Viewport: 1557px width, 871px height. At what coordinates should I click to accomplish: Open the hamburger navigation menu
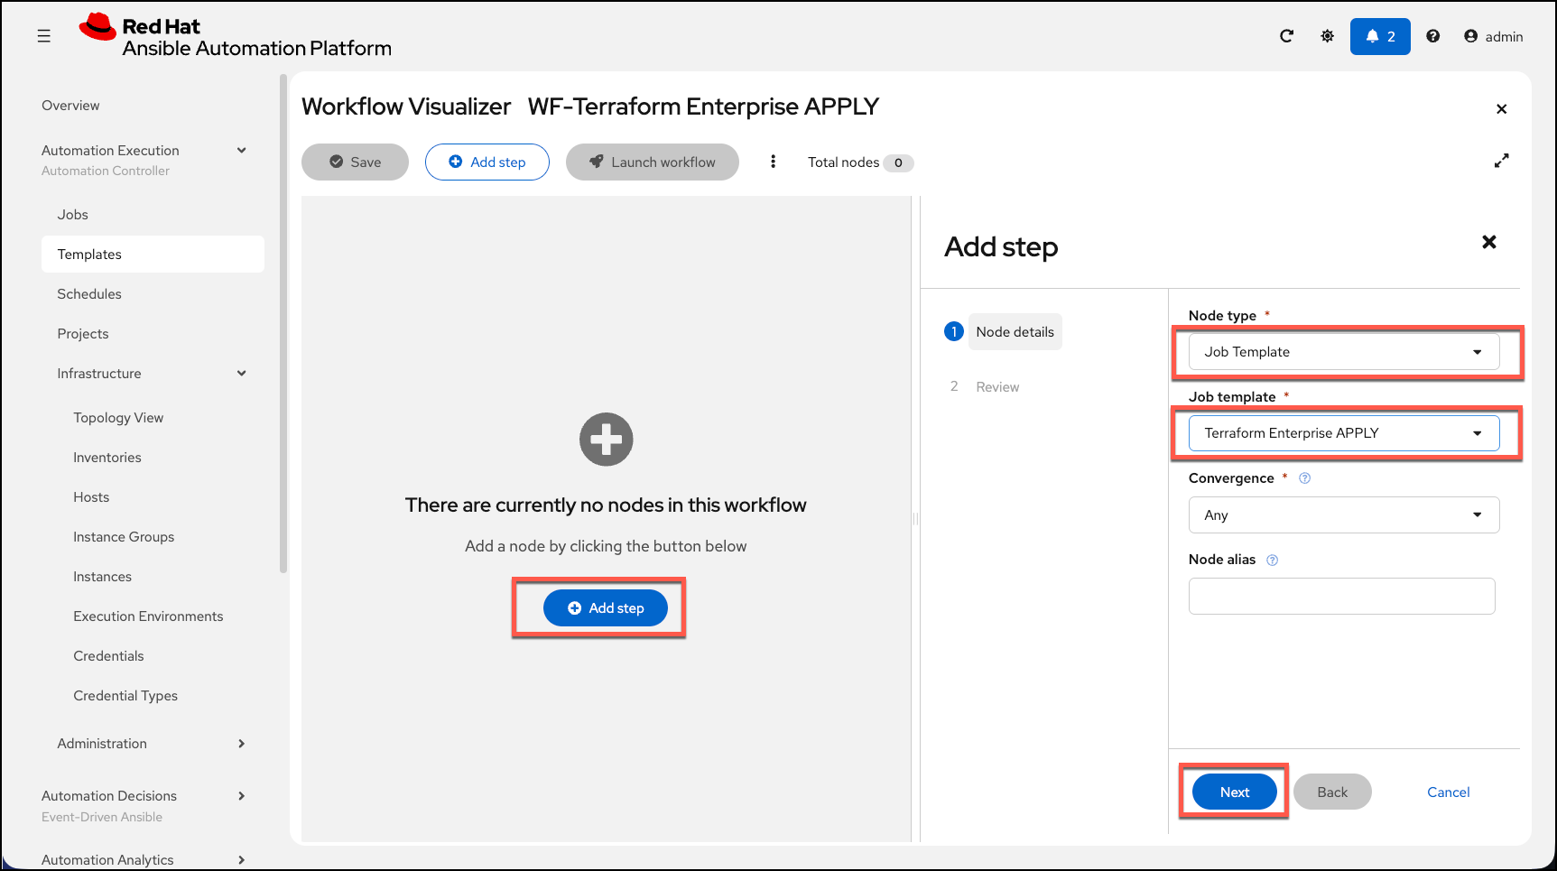[x=43, y=36]
